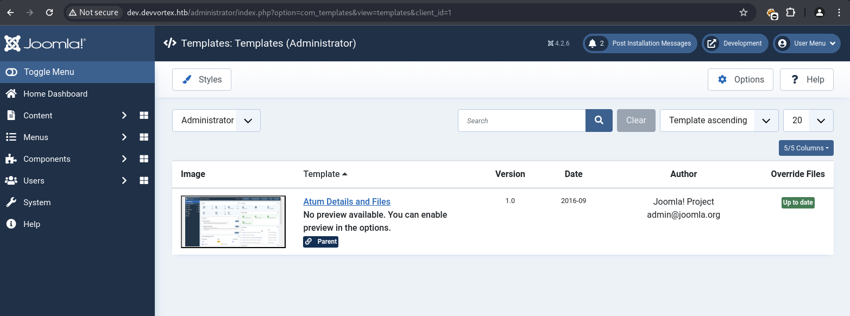The width and height of the screenshot is (850, 316).
Task: Click the search magnifier button
Action: tap(599, 121)
